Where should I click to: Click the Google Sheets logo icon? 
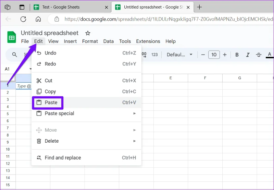tap(12, 37)
